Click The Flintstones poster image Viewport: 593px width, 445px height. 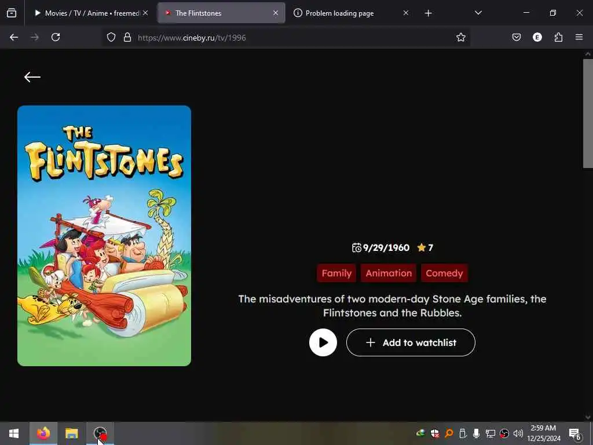coord(104,236)
